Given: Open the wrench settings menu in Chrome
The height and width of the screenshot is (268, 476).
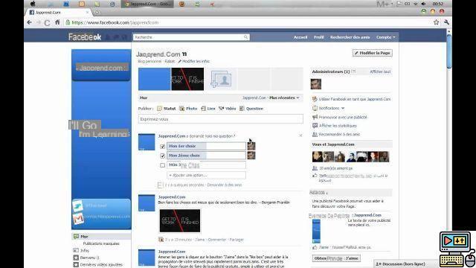Looking at the screenshot, I should [x=446, y=22].
